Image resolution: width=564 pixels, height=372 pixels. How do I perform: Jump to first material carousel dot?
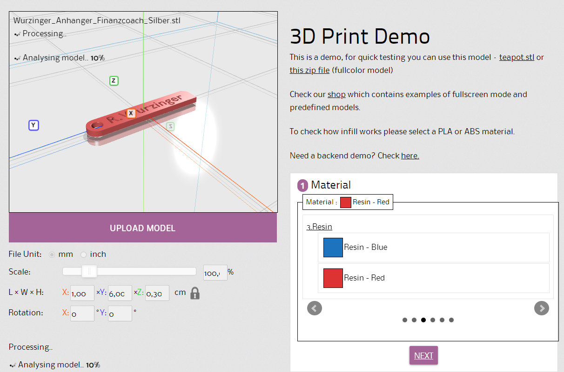[405, 320]
